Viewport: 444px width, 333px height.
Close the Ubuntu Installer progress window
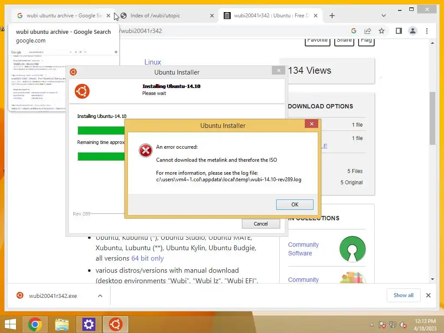point(279,71)
